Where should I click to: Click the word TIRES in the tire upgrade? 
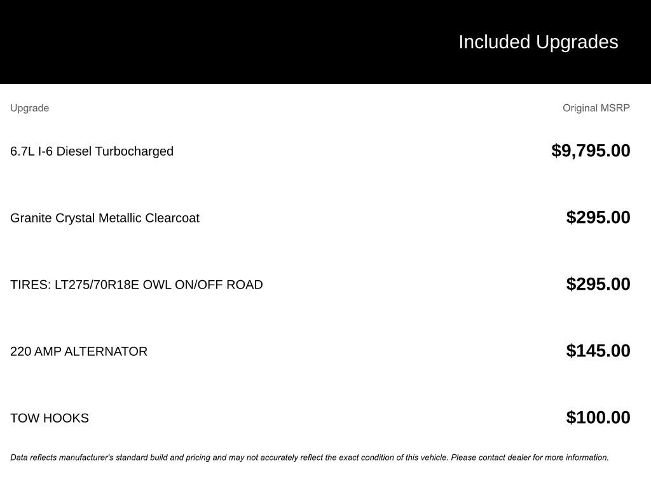click(29, 285)
